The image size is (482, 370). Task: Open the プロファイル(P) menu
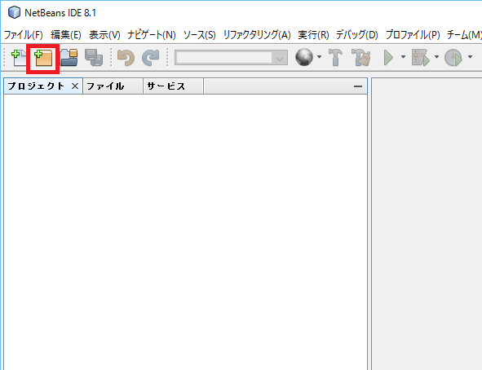pyautogui.click(x=413, y=35)
